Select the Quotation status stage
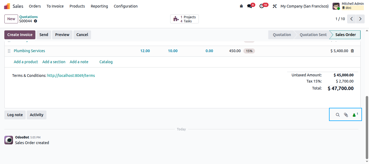Screen dimensions: 369x164 coord(282,35)
